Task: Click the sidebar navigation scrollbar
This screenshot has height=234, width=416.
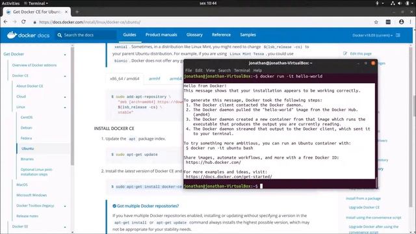Action: (72, 106)
